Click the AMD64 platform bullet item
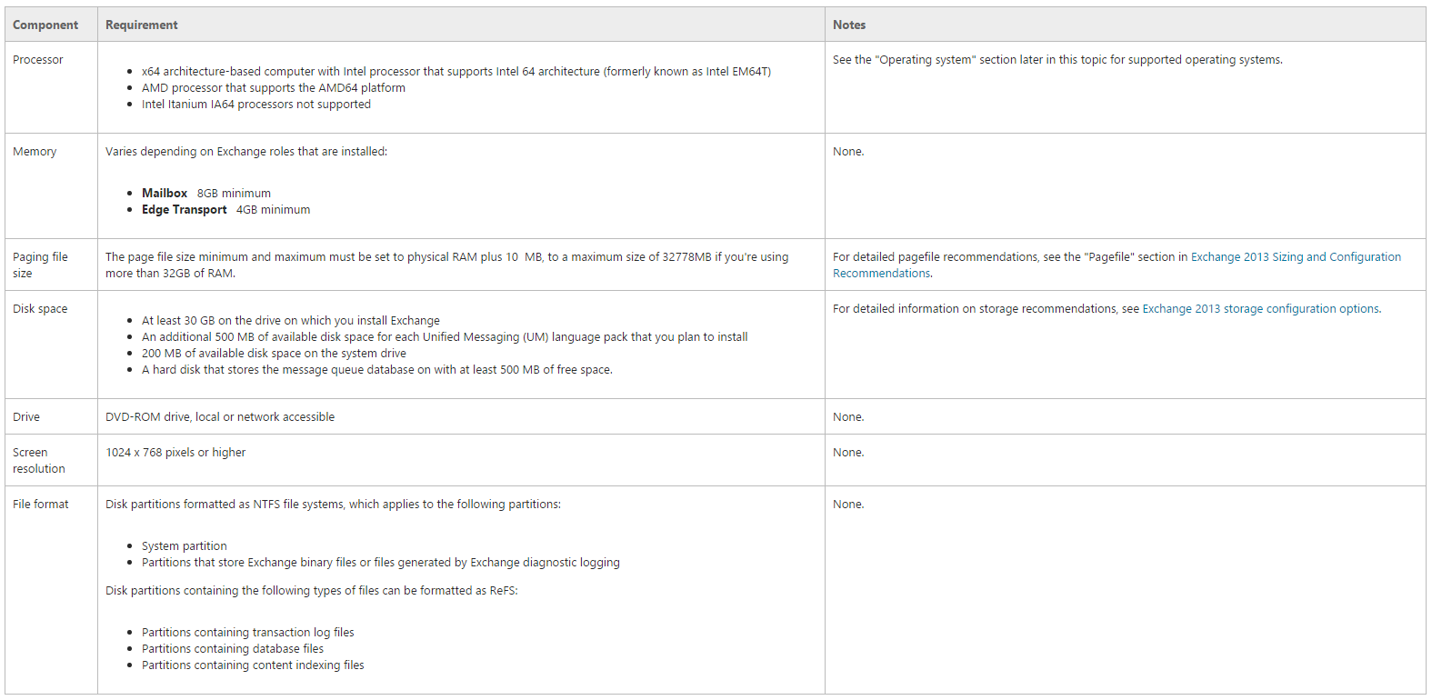The width and height of the screenshot is (1432, 700). [274, 88]
